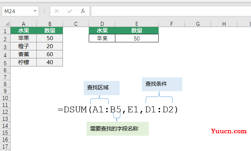
Task: Select row 3 header
Action: coord(5,47)
